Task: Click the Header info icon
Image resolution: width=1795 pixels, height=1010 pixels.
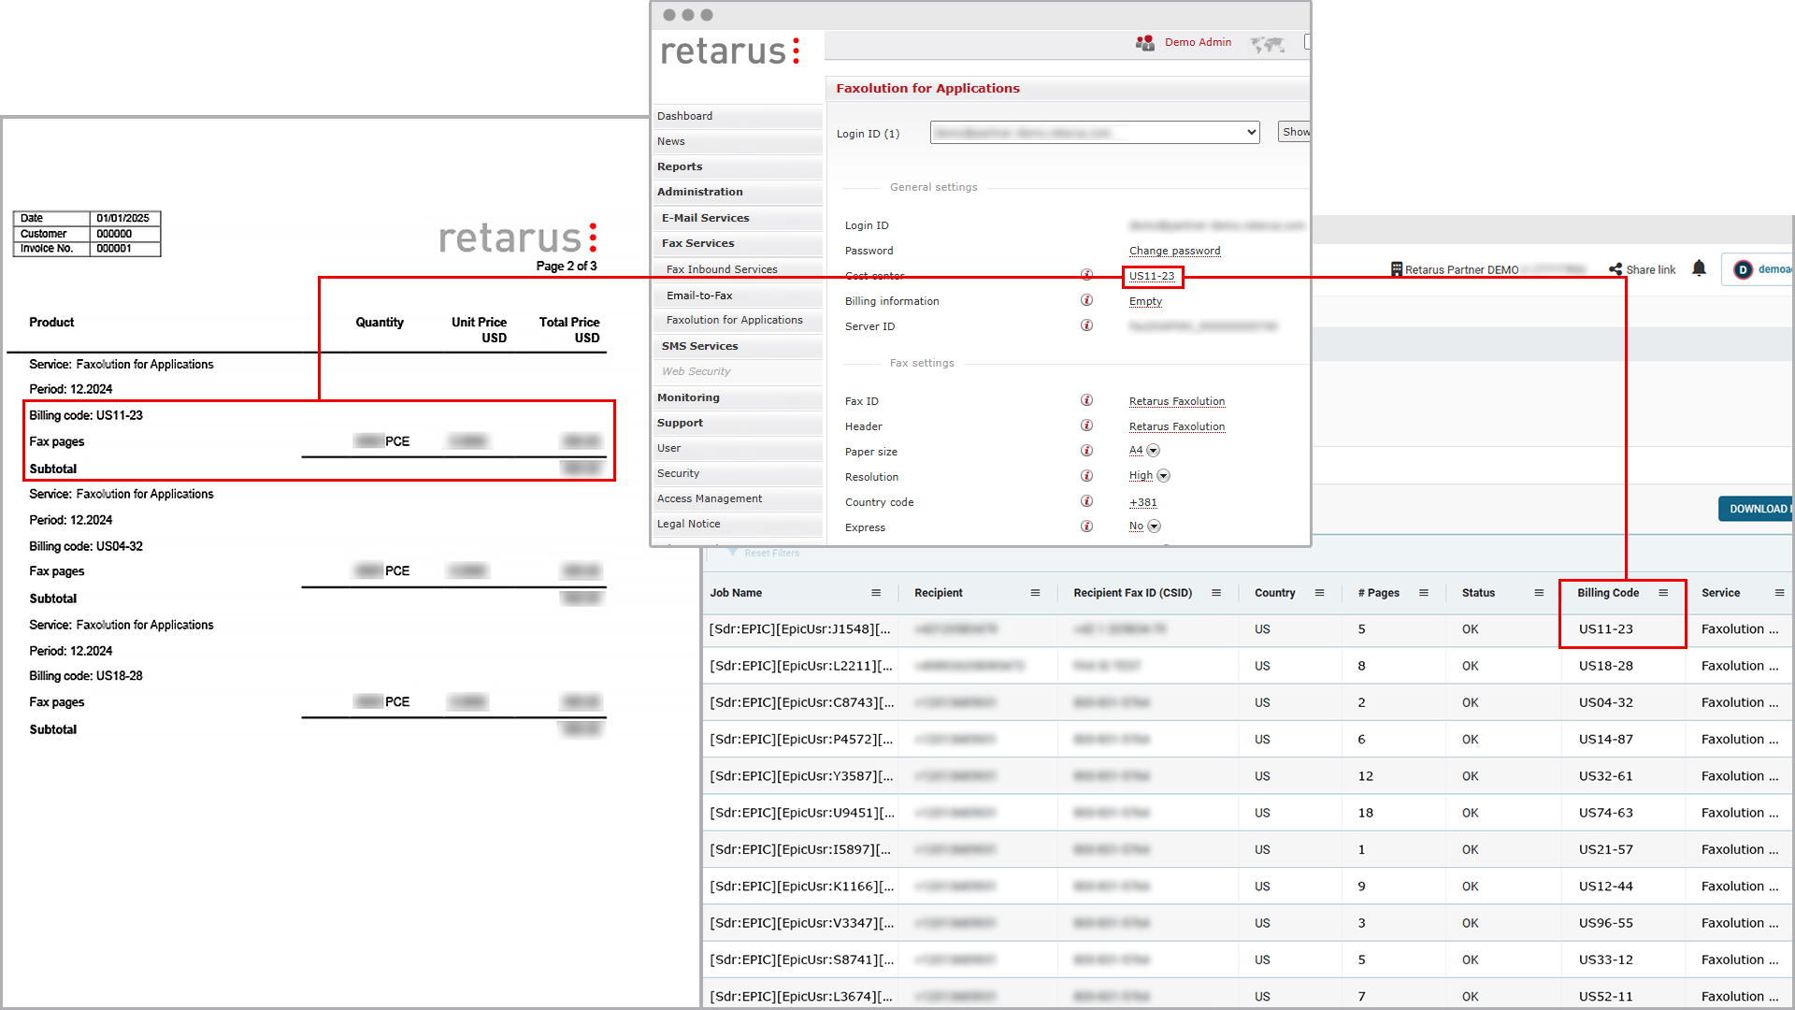Action: (x=1086, y=426)
